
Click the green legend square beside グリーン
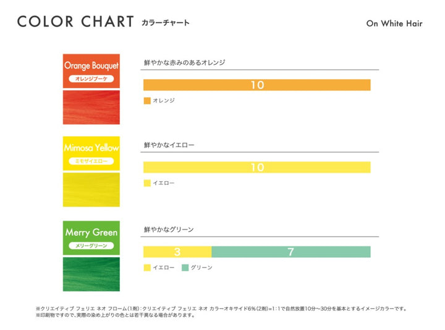pos(185,268)
